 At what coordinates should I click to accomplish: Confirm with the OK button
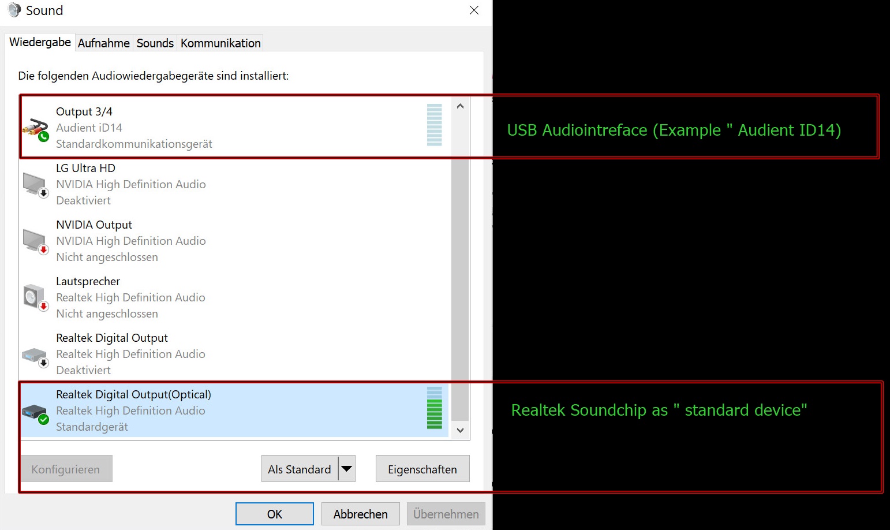click(x=275, y=514)
